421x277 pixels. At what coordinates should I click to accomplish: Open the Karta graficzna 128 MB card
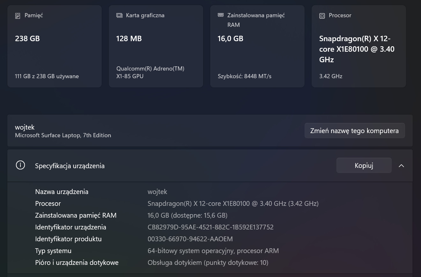coord(156,46)
